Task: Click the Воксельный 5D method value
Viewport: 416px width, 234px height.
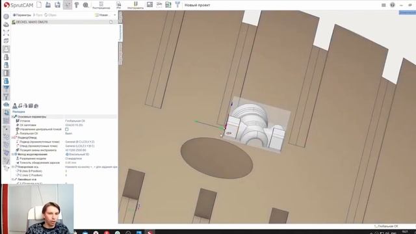Action: coord(77,155)
